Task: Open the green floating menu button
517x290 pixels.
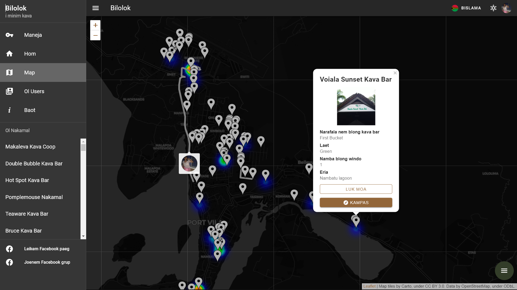Action: tap(504, 271)
